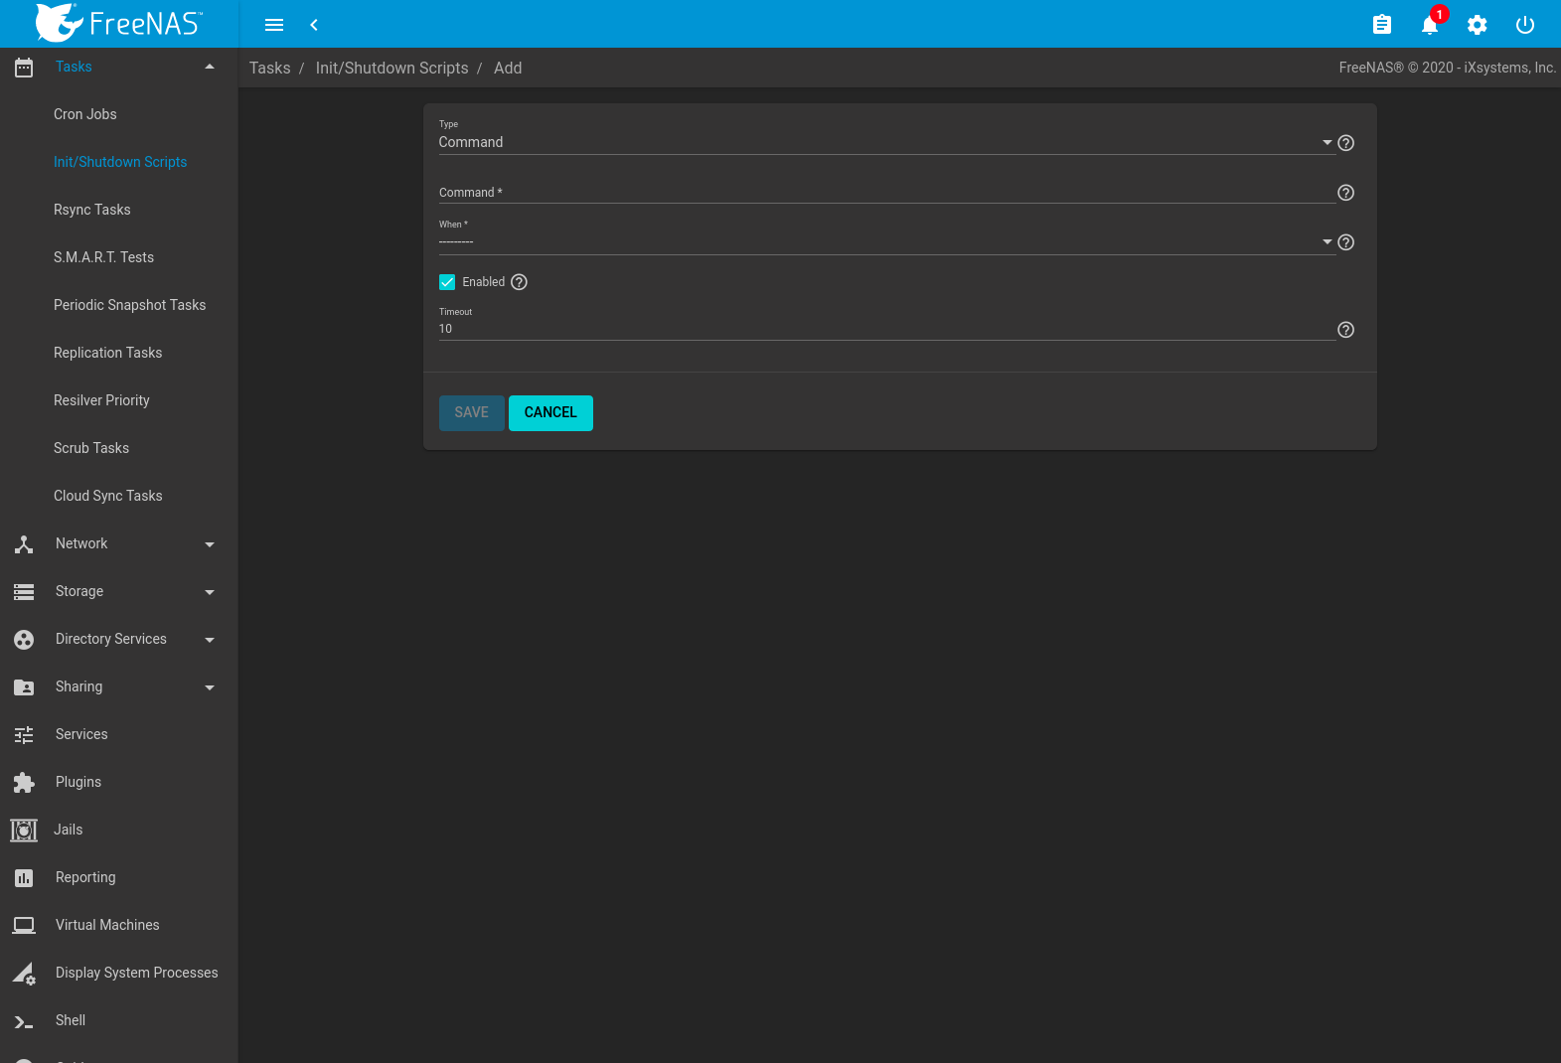Open the Shell page
1561x1063 pixels.
pyautogui.click(x=71, y=1020)
